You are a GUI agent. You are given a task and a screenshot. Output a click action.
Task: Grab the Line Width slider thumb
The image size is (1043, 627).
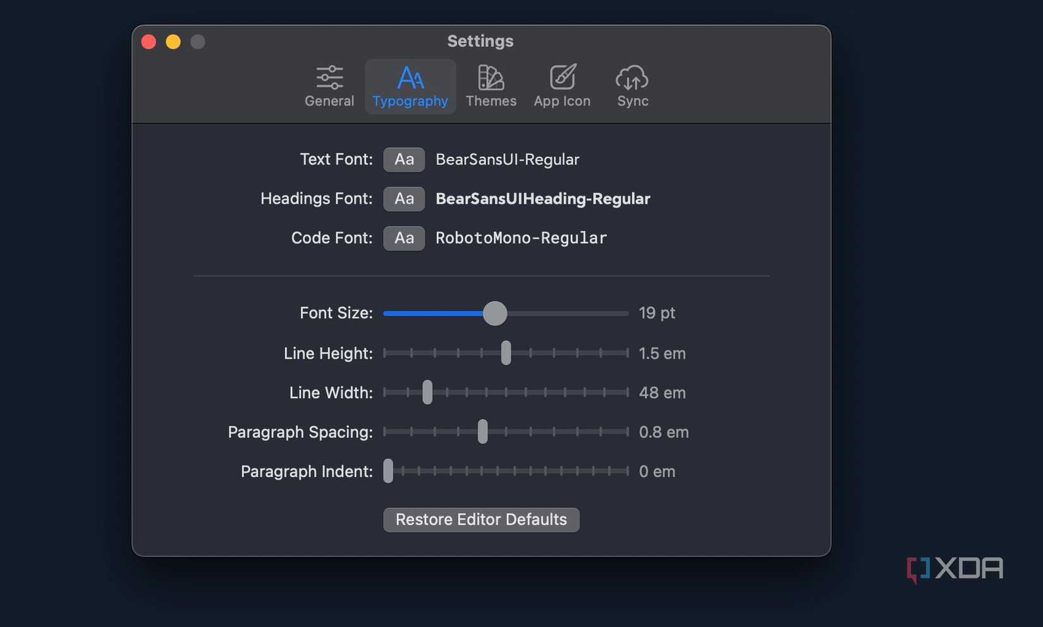[x=427, y=392]
